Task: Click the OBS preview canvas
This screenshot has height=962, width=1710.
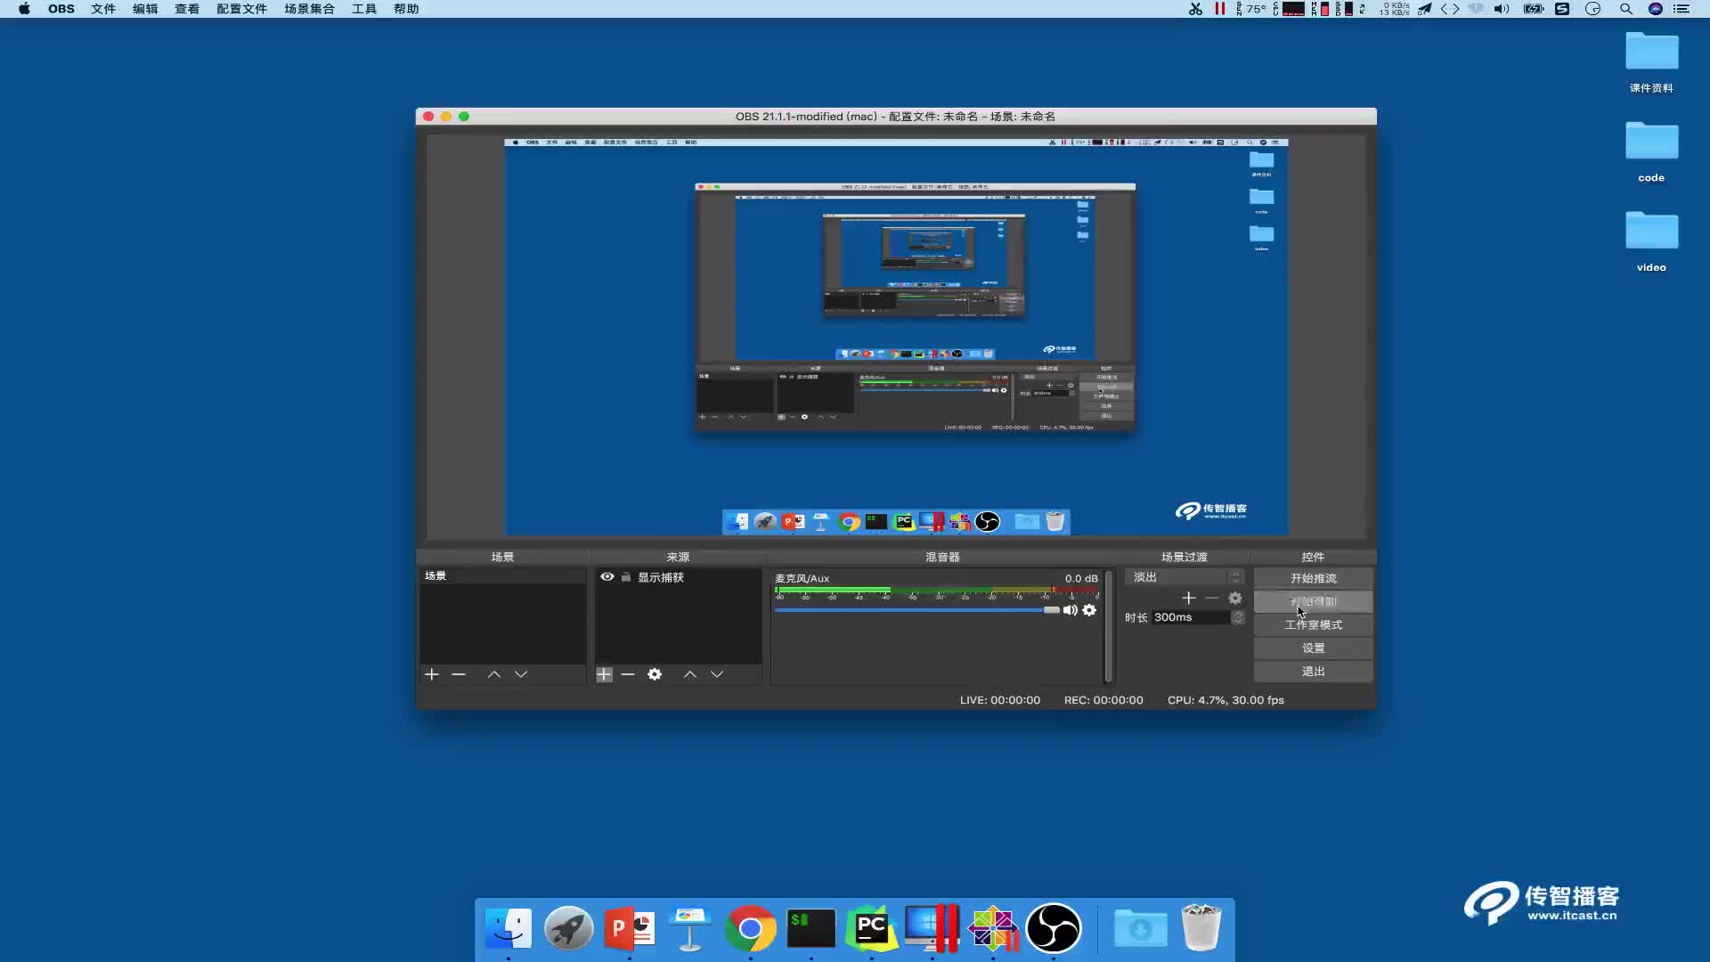Action: click(896, 338)
